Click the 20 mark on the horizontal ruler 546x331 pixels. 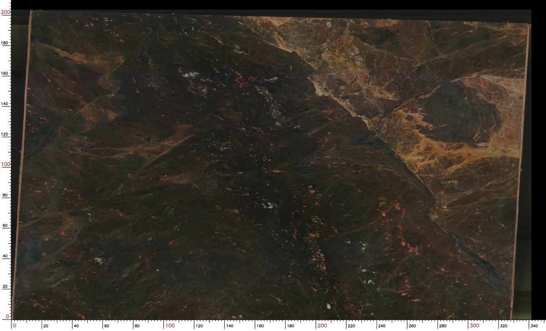(46, 326)
